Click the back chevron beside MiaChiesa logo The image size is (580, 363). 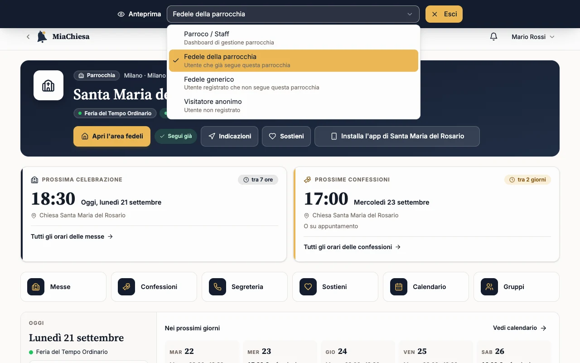click(x=28, y=37)
